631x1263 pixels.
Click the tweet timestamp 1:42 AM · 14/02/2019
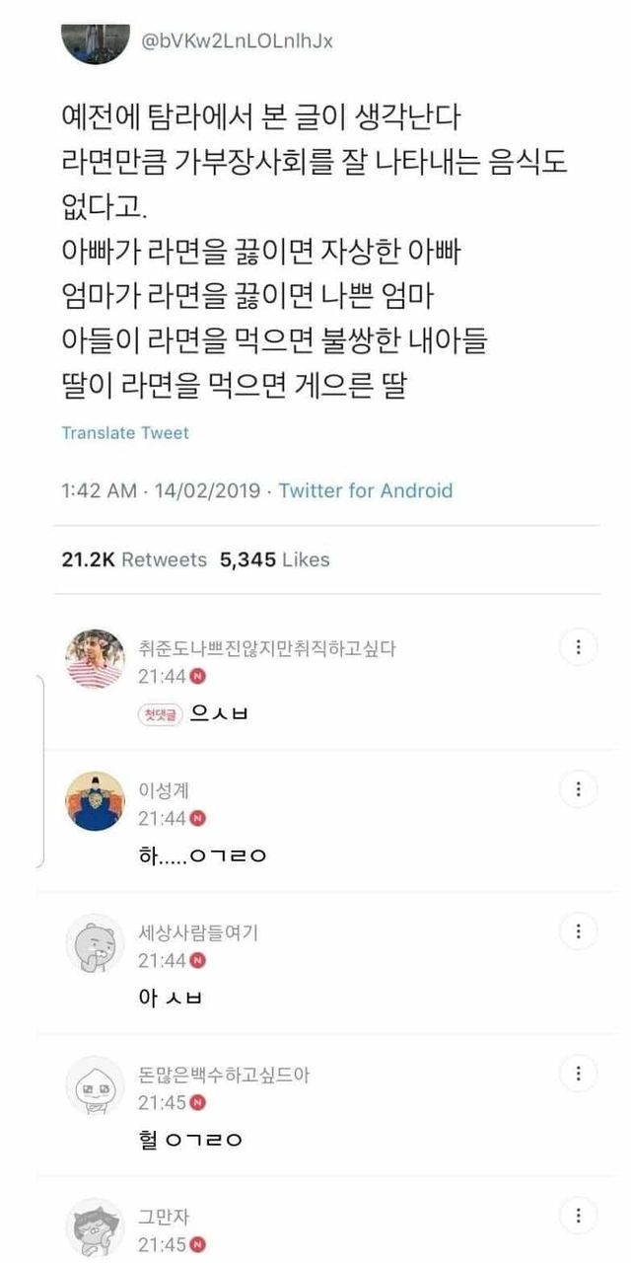click(x=165, y=490)
